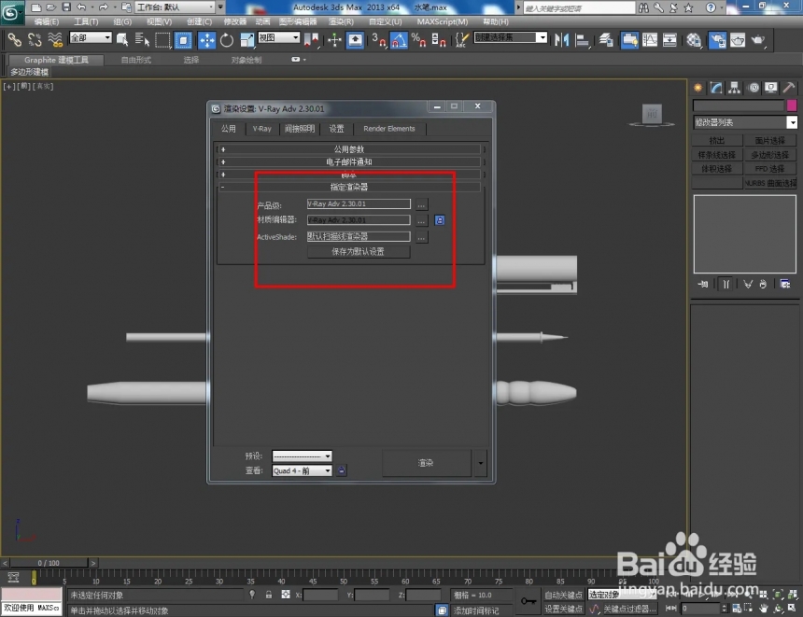The height and width of the screenshot is (617, 803).
Task: Open the Utilities hammer panel tab
Action: (x=789, y=88)
